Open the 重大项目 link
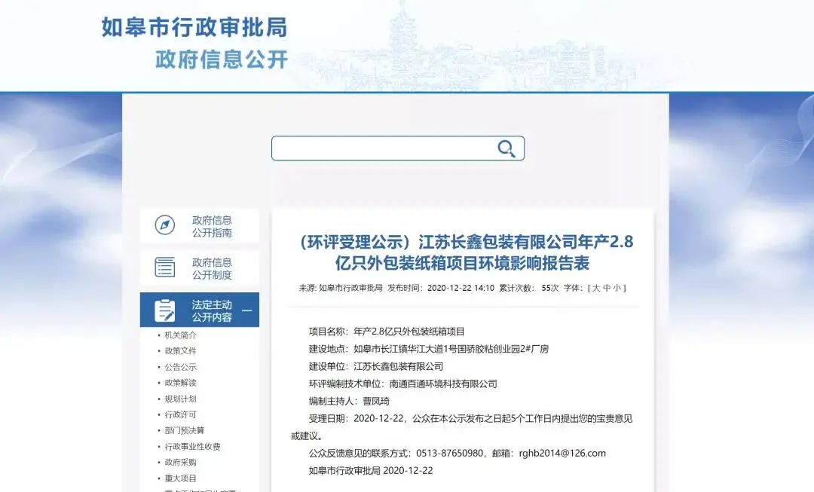Screen dimensions: 814x492 (181, 478)
